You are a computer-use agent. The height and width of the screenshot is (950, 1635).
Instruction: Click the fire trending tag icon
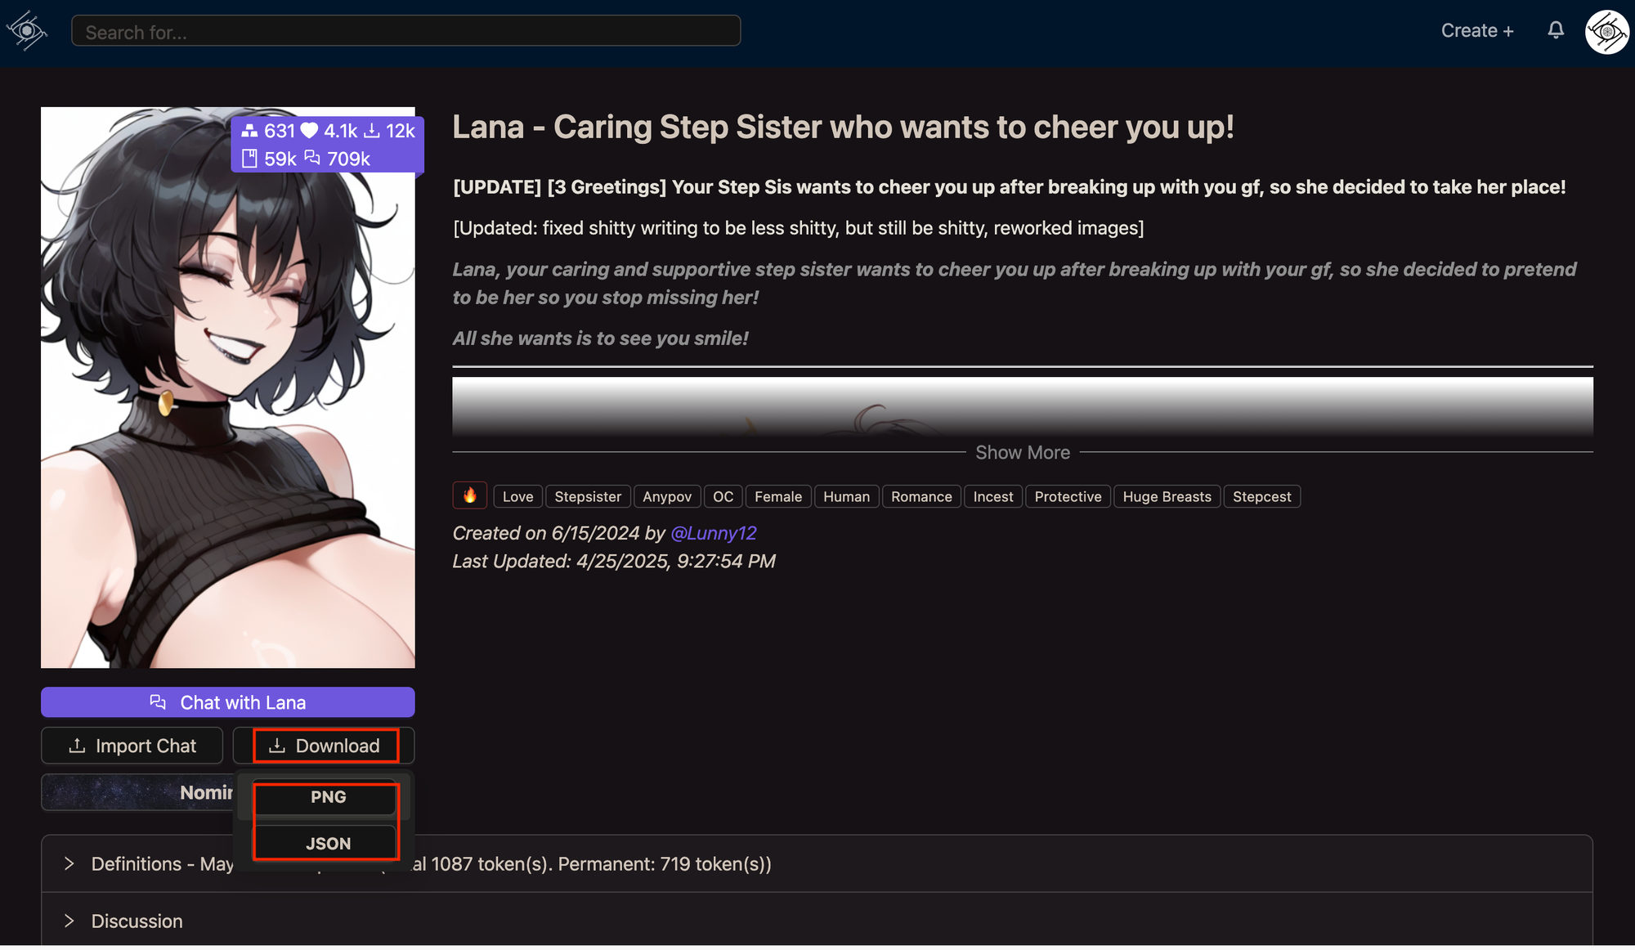pos(470,495)
